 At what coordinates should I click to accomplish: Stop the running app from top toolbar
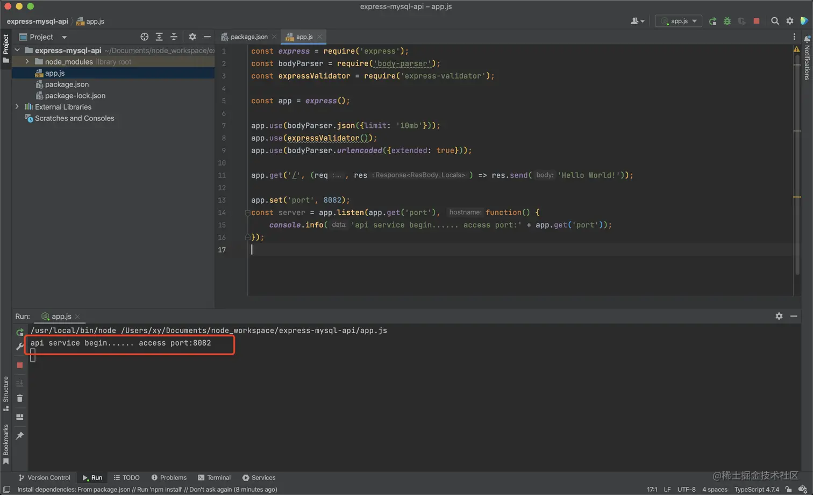pyautogui.click(x=757, y=21)
